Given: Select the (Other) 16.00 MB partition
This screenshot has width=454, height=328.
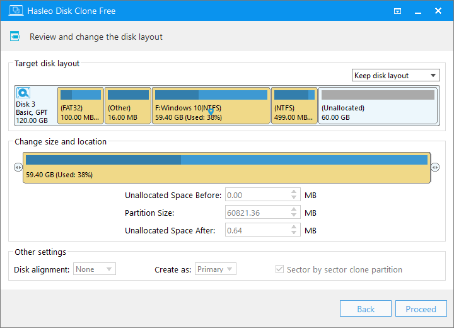Looking at the screenshot, I should tap(128, 106).
